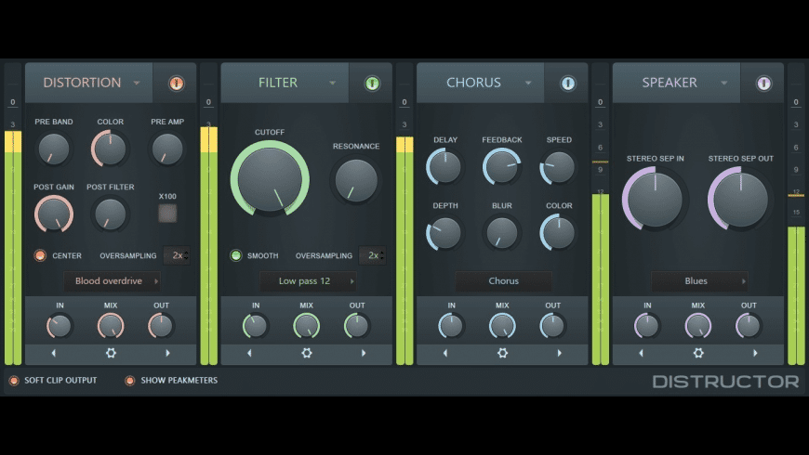Click Distortion module left arrow
The height and width of the screenshot is (455, 809).
pos(54,353)
